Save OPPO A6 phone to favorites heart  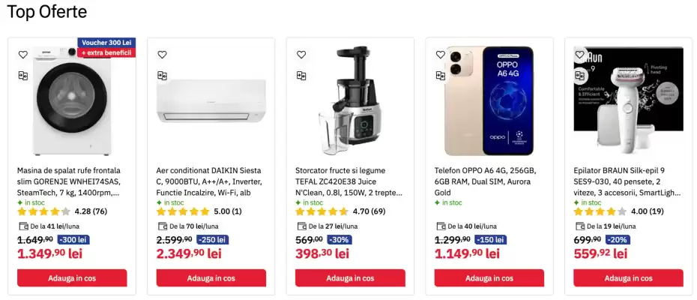click(441, 55)
